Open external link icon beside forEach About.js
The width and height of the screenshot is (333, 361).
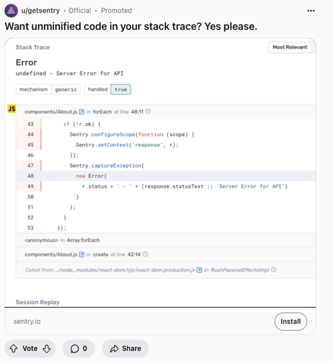pos(82,112)
